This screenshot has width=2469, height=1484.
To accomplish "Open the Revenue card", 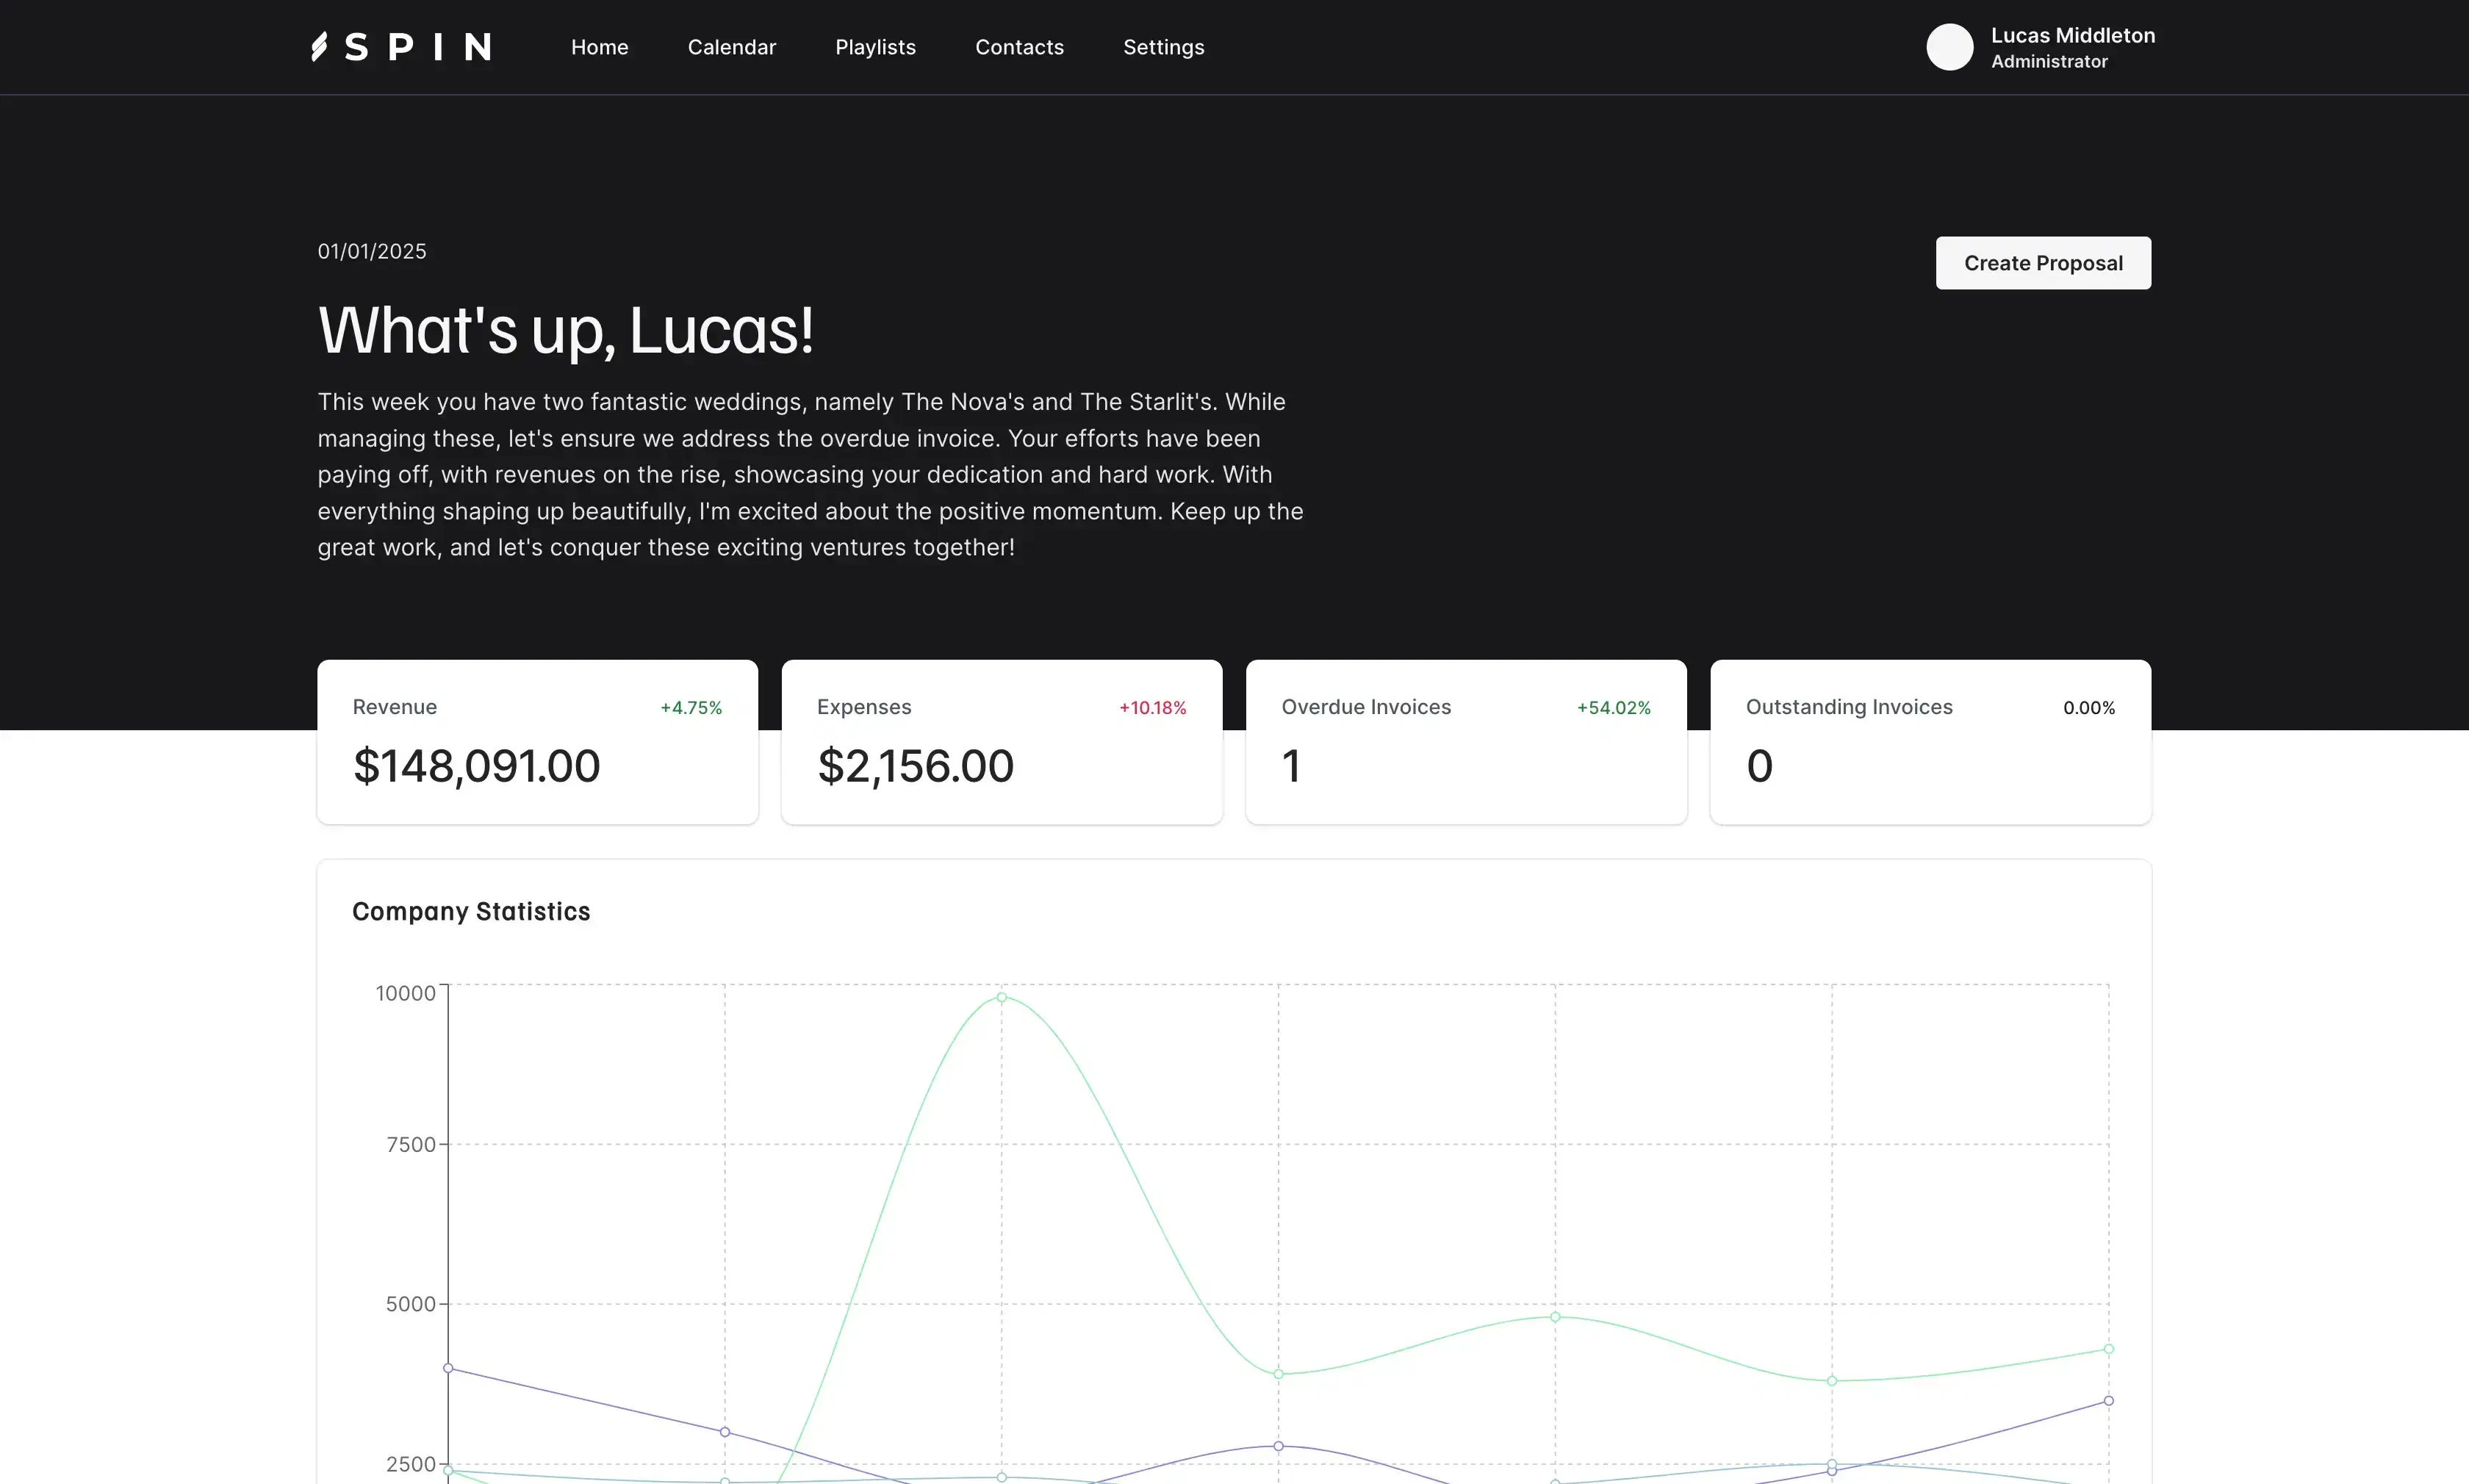I will (537, 742).
